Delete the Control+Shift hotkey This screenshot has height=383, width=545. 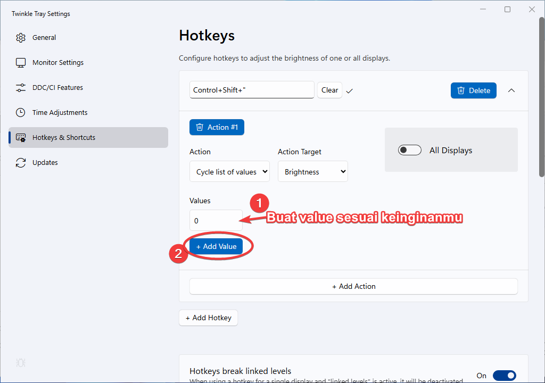(473, 90)
